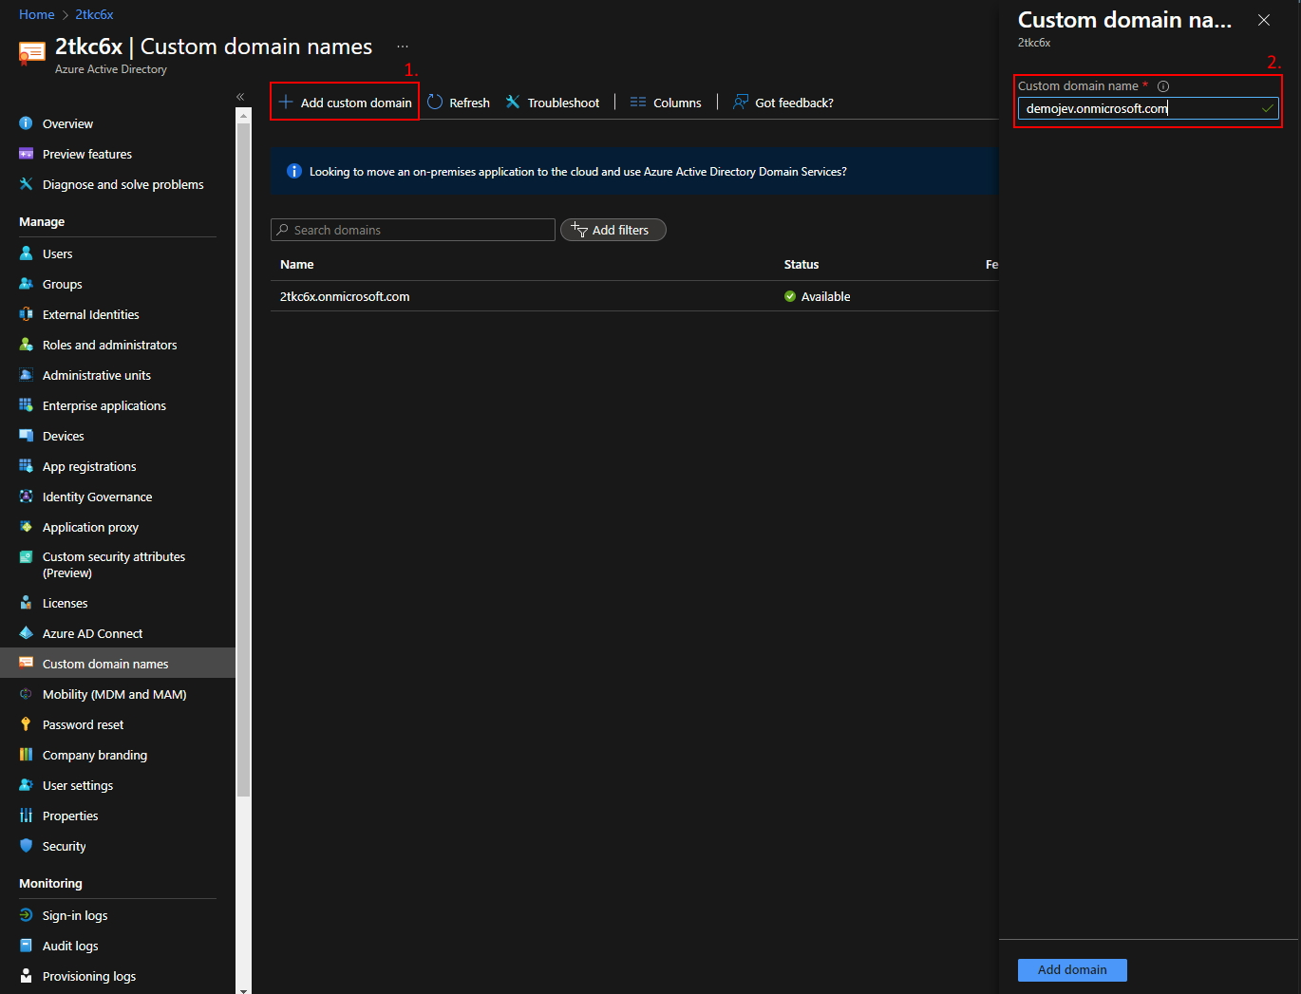This screenshot has height=994, width=1301.
Task: Click the Azure AD Connect icon
Action: click(26, 633)
